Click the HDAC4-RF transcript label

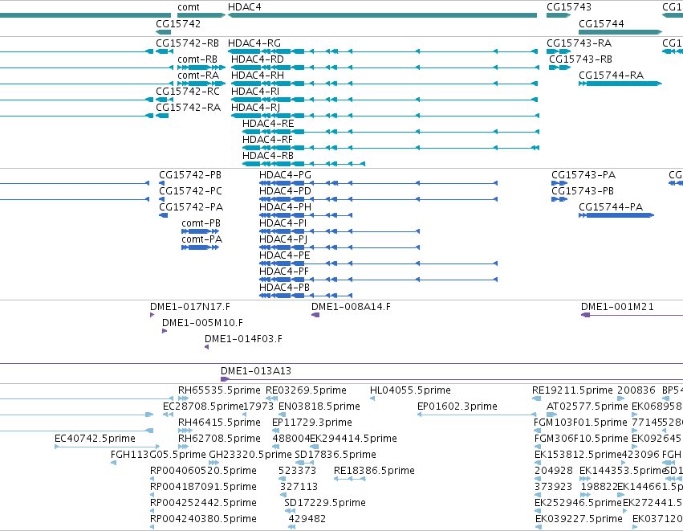[267, 140]
